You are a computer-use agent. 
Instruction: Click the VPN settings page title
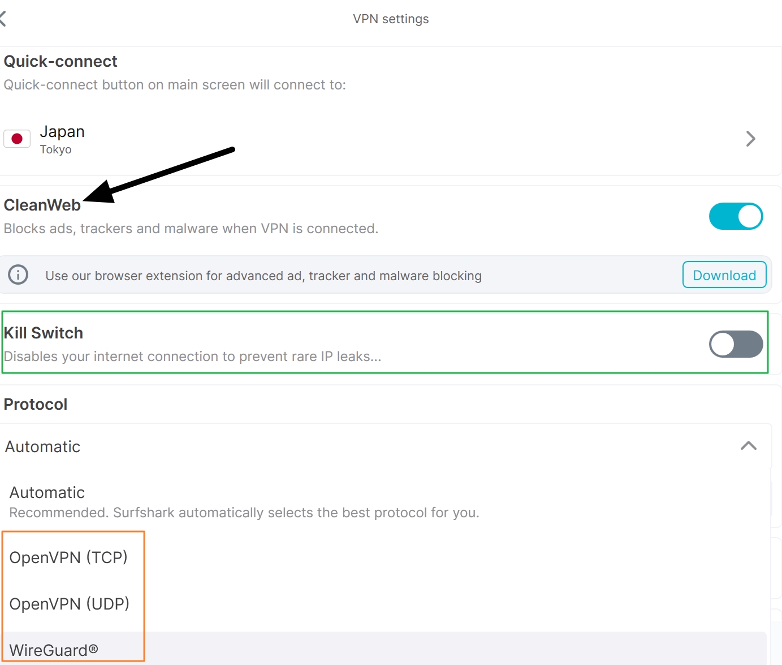[x=391, y=19]
